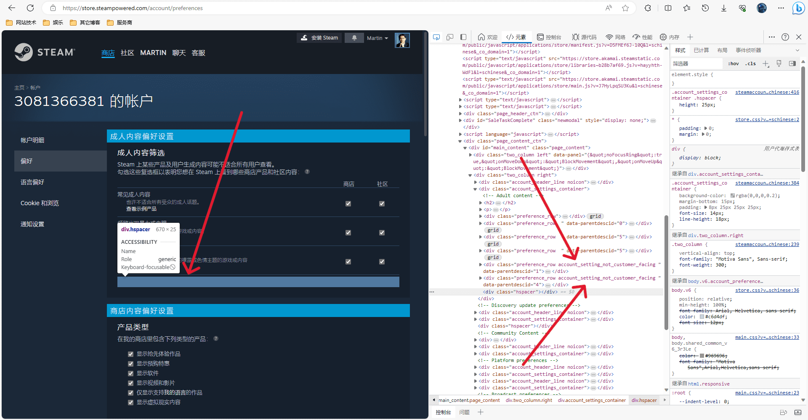The width and height of the screenshot is (808, 420).
Task: Click the Steam logo
Action: point(45,52)
